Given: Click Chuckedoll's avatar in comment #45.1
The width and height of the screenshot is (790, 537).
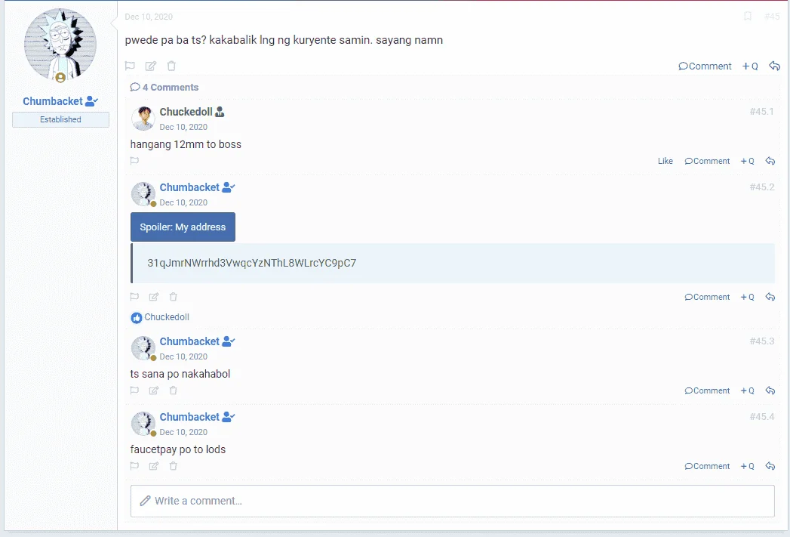Looking at the screenshot, I should pos(143,119).
